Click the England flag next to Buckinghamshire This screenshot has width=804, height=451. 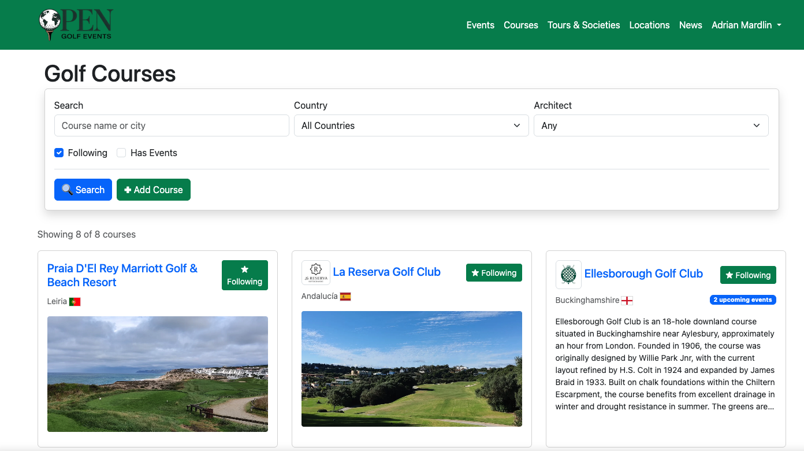(x=627, y=301)
